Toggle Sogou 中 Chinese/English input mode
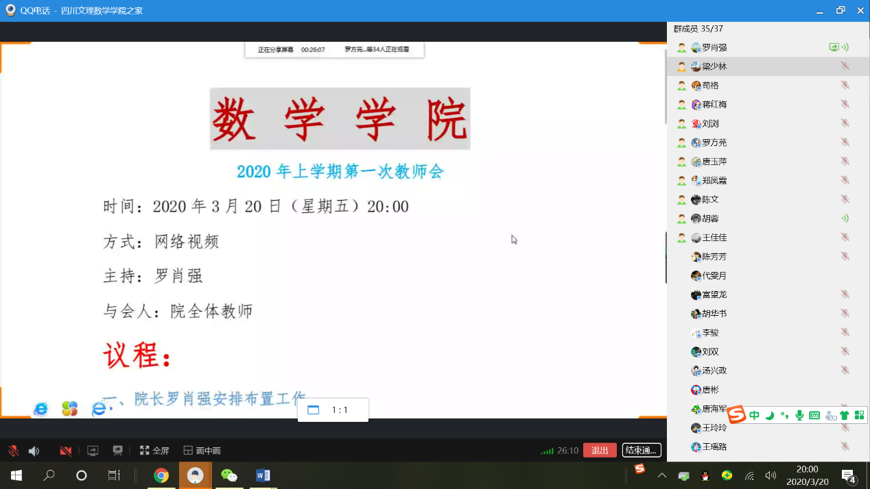The image size is (870, 489). (x=754, y=415)
